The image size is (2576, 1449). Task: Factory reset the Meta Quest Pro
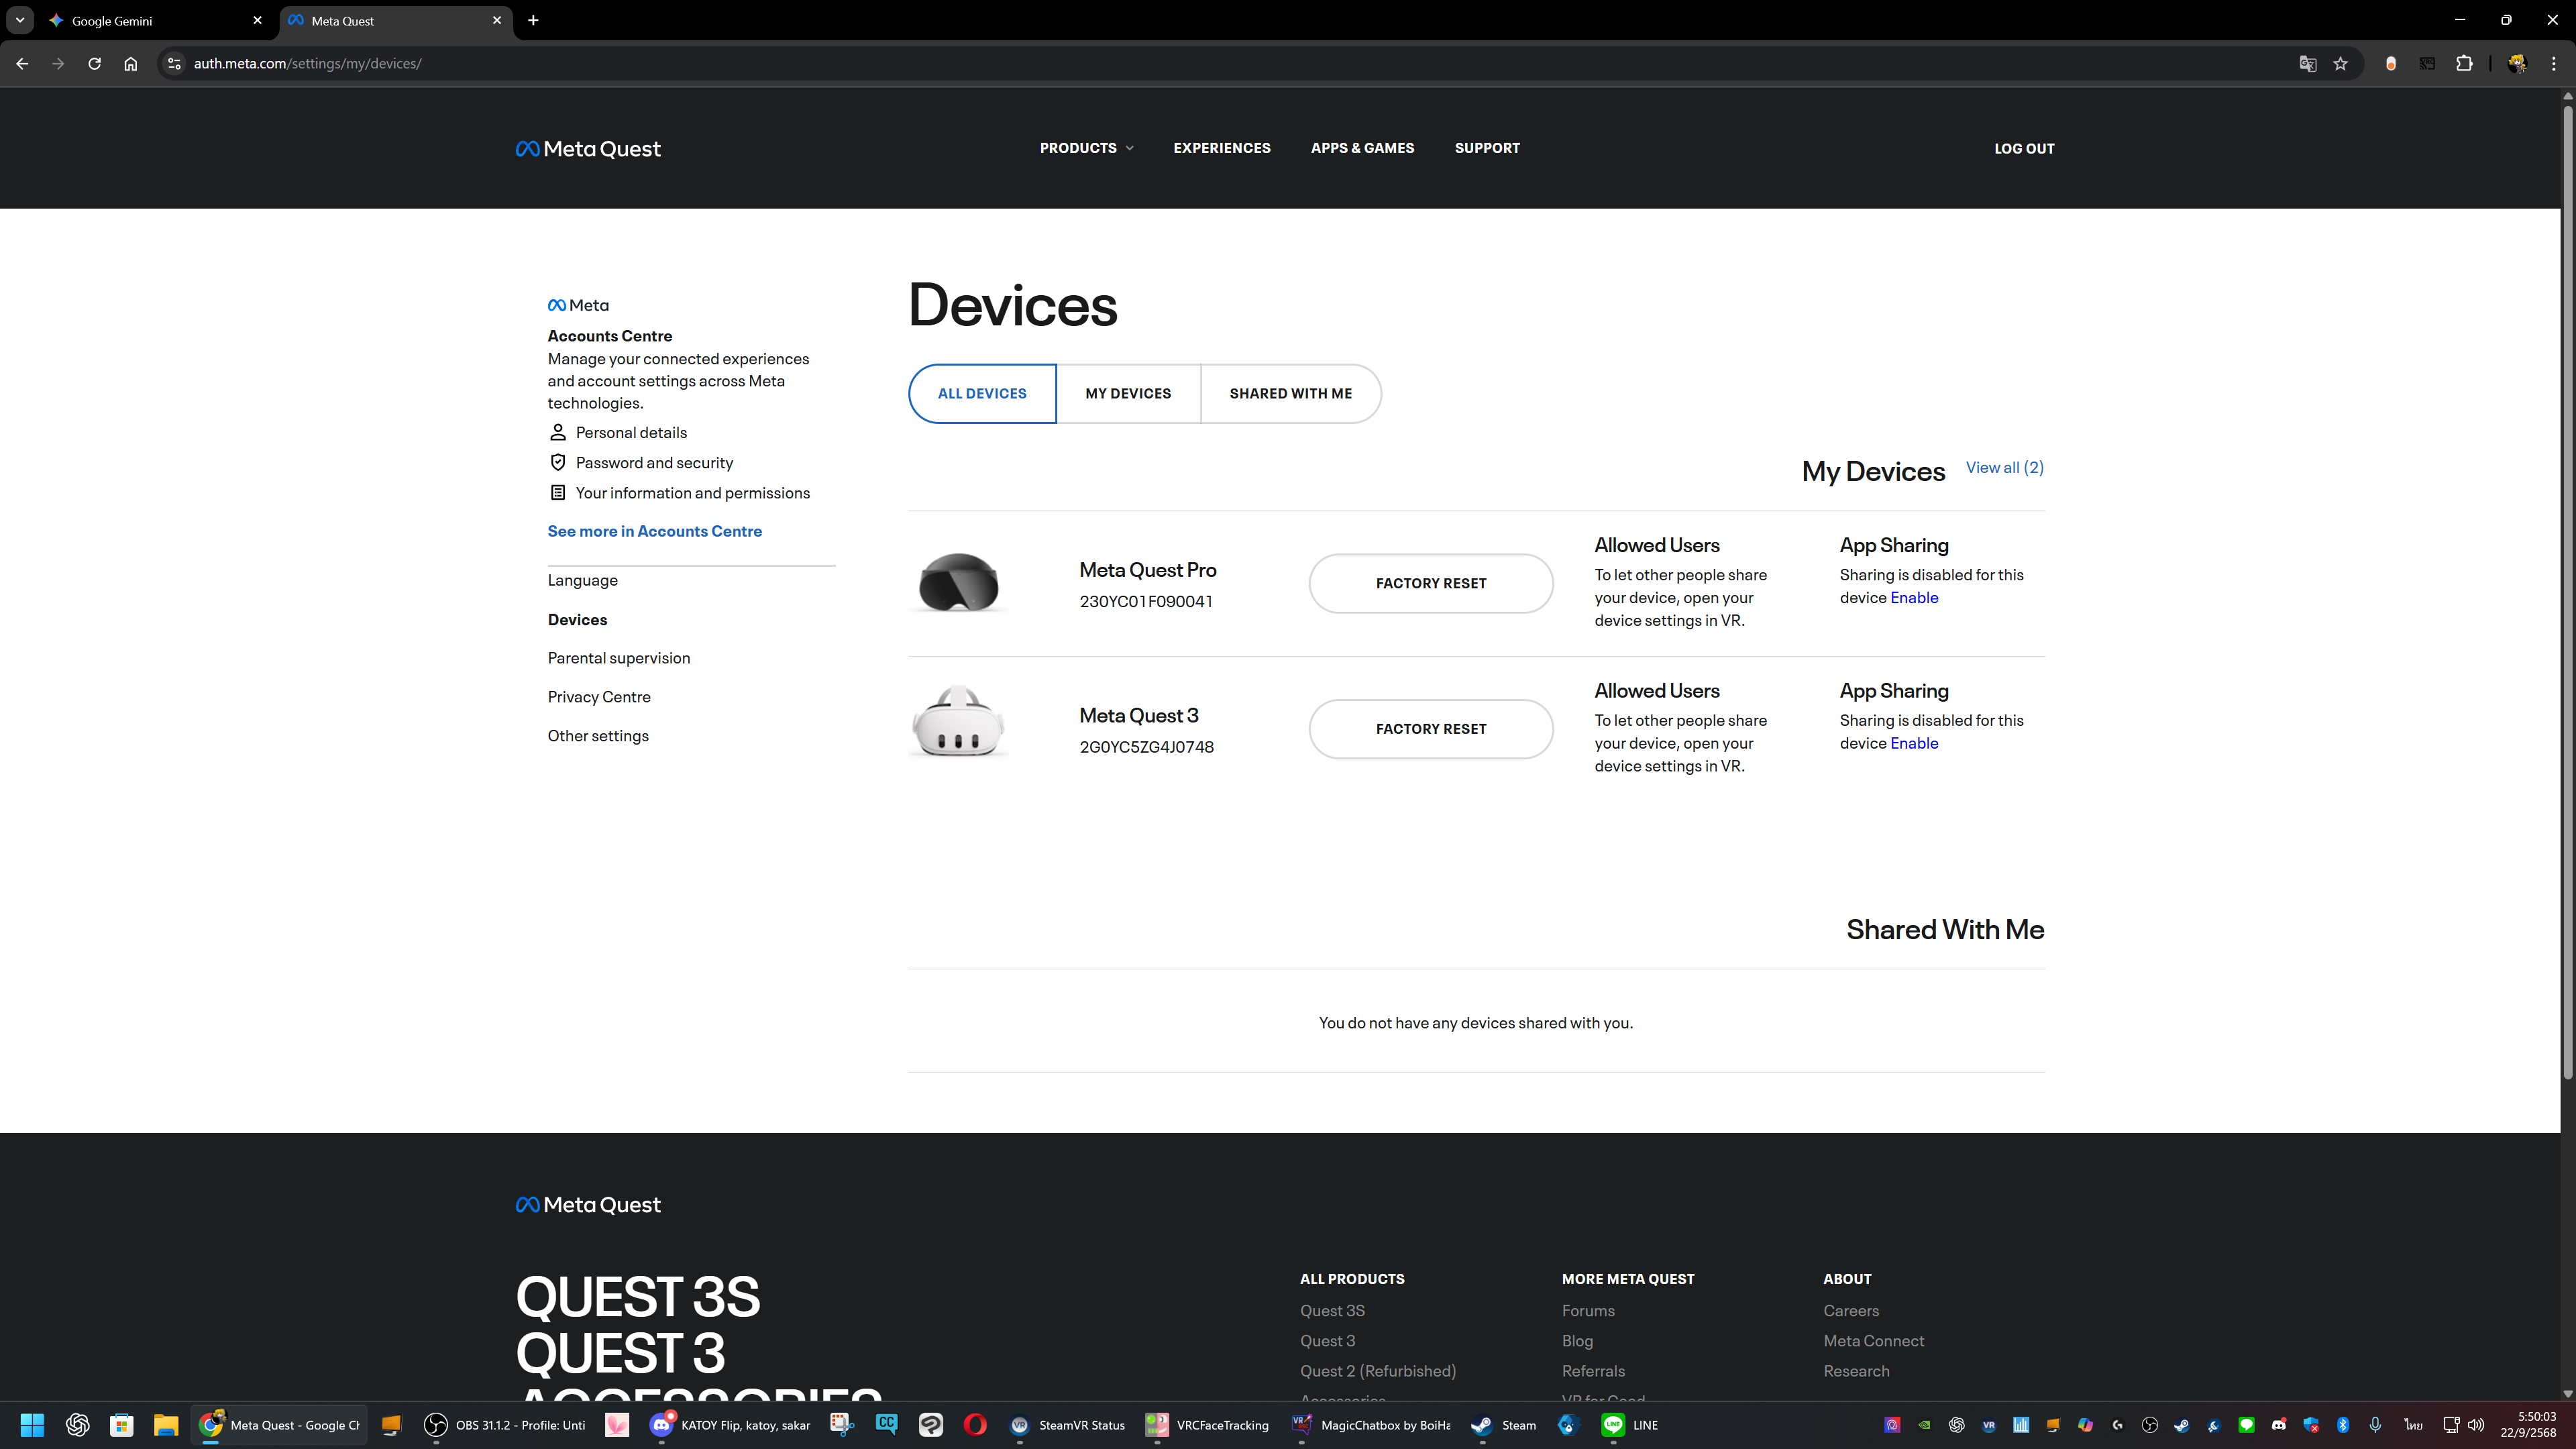coord(1431,583)
